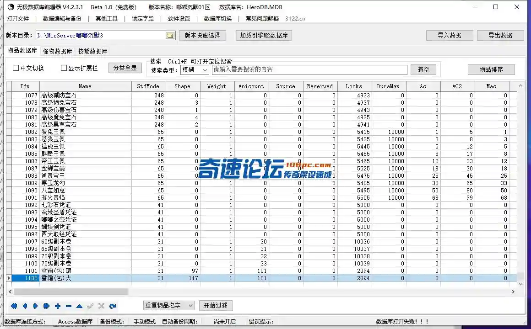Click the edit record triangle icon
The image size is (531, 329).
pos(79,306)
